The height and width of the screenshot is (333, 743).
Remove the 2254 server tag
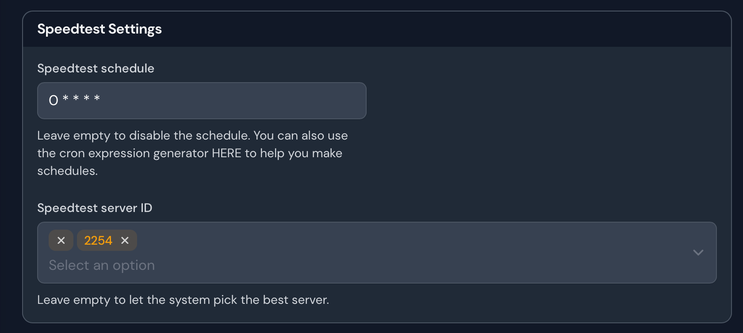click(x=125, y=240)
